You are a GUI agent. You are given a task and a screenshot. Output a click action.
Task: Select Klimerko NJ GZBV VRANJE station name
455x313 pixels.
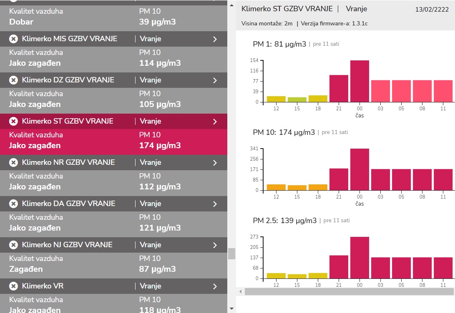click(x=67, y=245)
